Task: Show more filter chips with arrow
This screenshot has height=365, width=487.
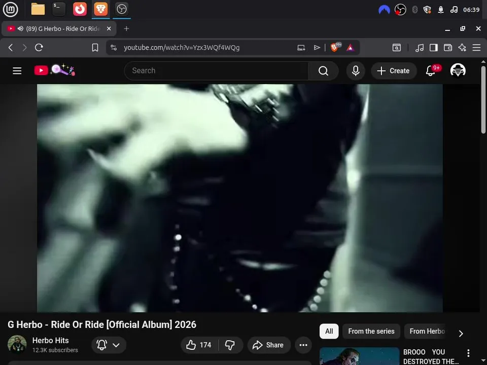Action: click(x=461, y=334)
